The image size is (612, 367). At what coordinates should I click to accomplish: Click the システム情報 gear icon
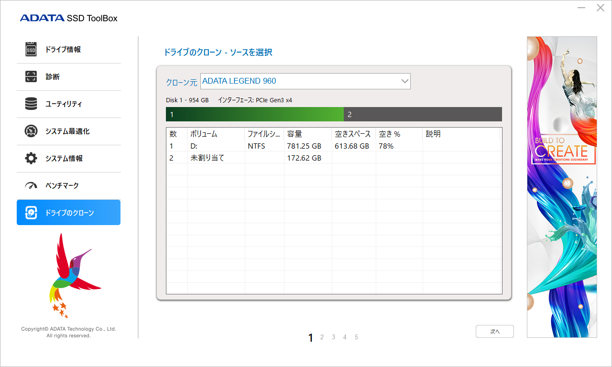[x=31, y=158]
